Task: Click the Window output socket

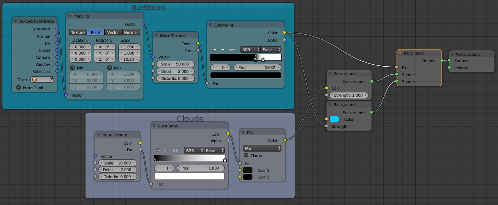Action: [x=57, y=64]
